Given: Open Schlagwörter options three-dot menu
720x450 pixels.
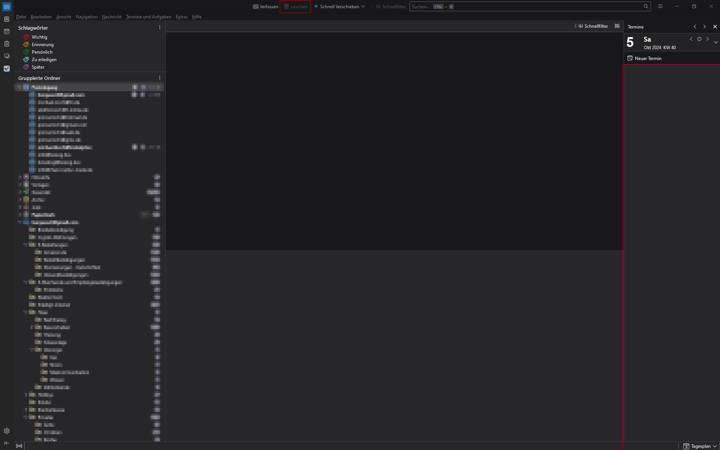Looking at the screenshot, I should 160,28.
